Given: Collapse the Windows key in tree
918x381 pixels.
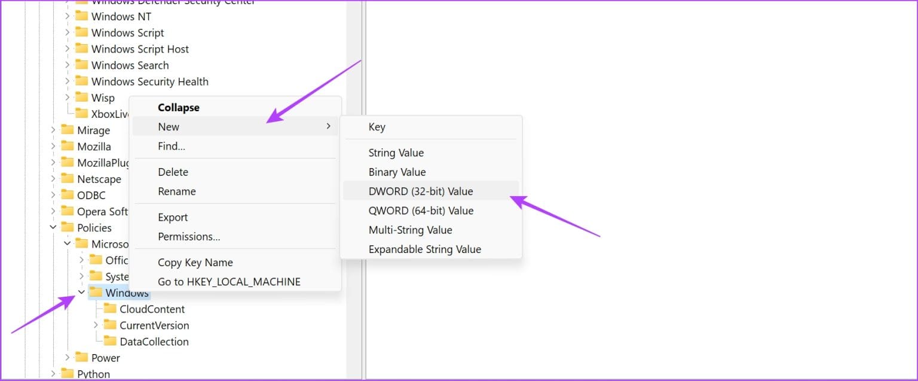Looking at the screenshot, I should pyautogui.click(x=82, y=292).
